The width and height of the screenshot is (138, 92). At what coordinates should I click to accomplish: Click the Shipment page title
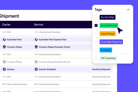(9, 16)
